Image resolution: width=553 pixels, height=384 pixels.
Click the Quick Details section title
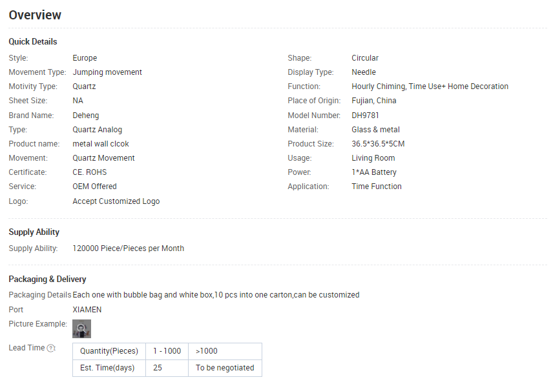(x=33, y=41)
